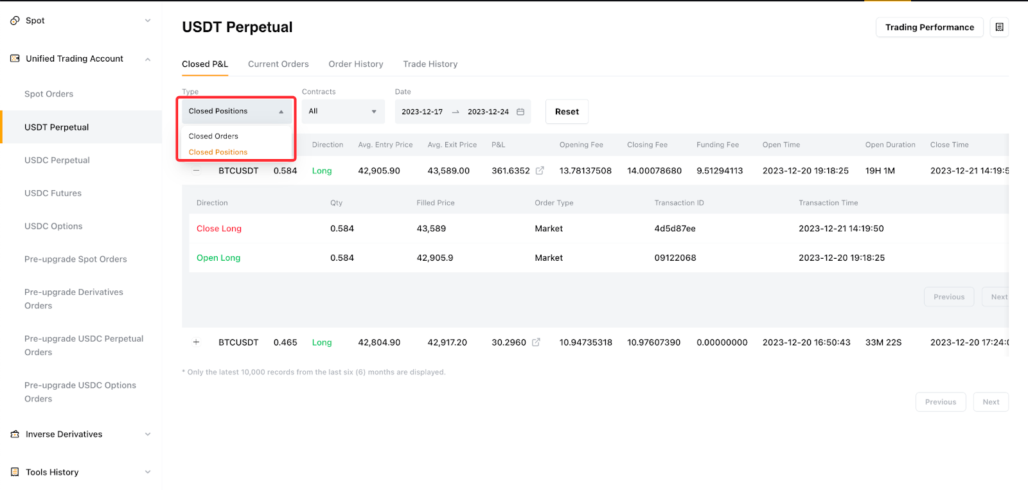The height and width of the screenshot is (490, 1028).
Task: Open the Contracts dropdown showing All
Action: (x=342, y=112)
